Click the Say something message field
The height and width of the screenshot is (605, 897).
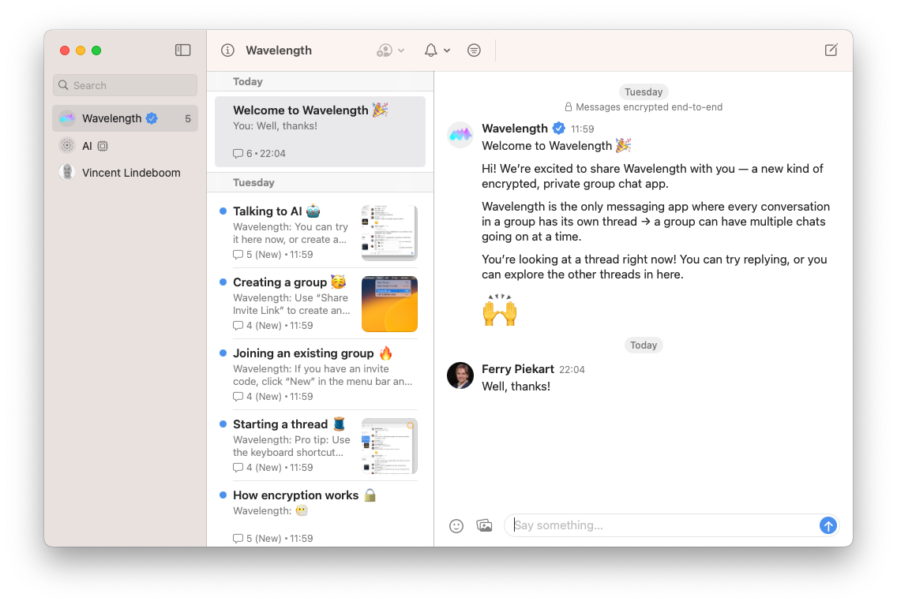click(663, 525)
